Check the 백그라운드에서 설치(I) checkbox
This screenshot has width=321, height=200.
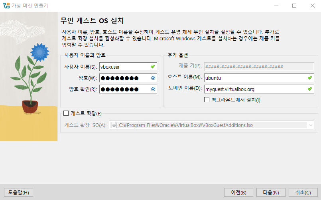click(x=207, y=100)
